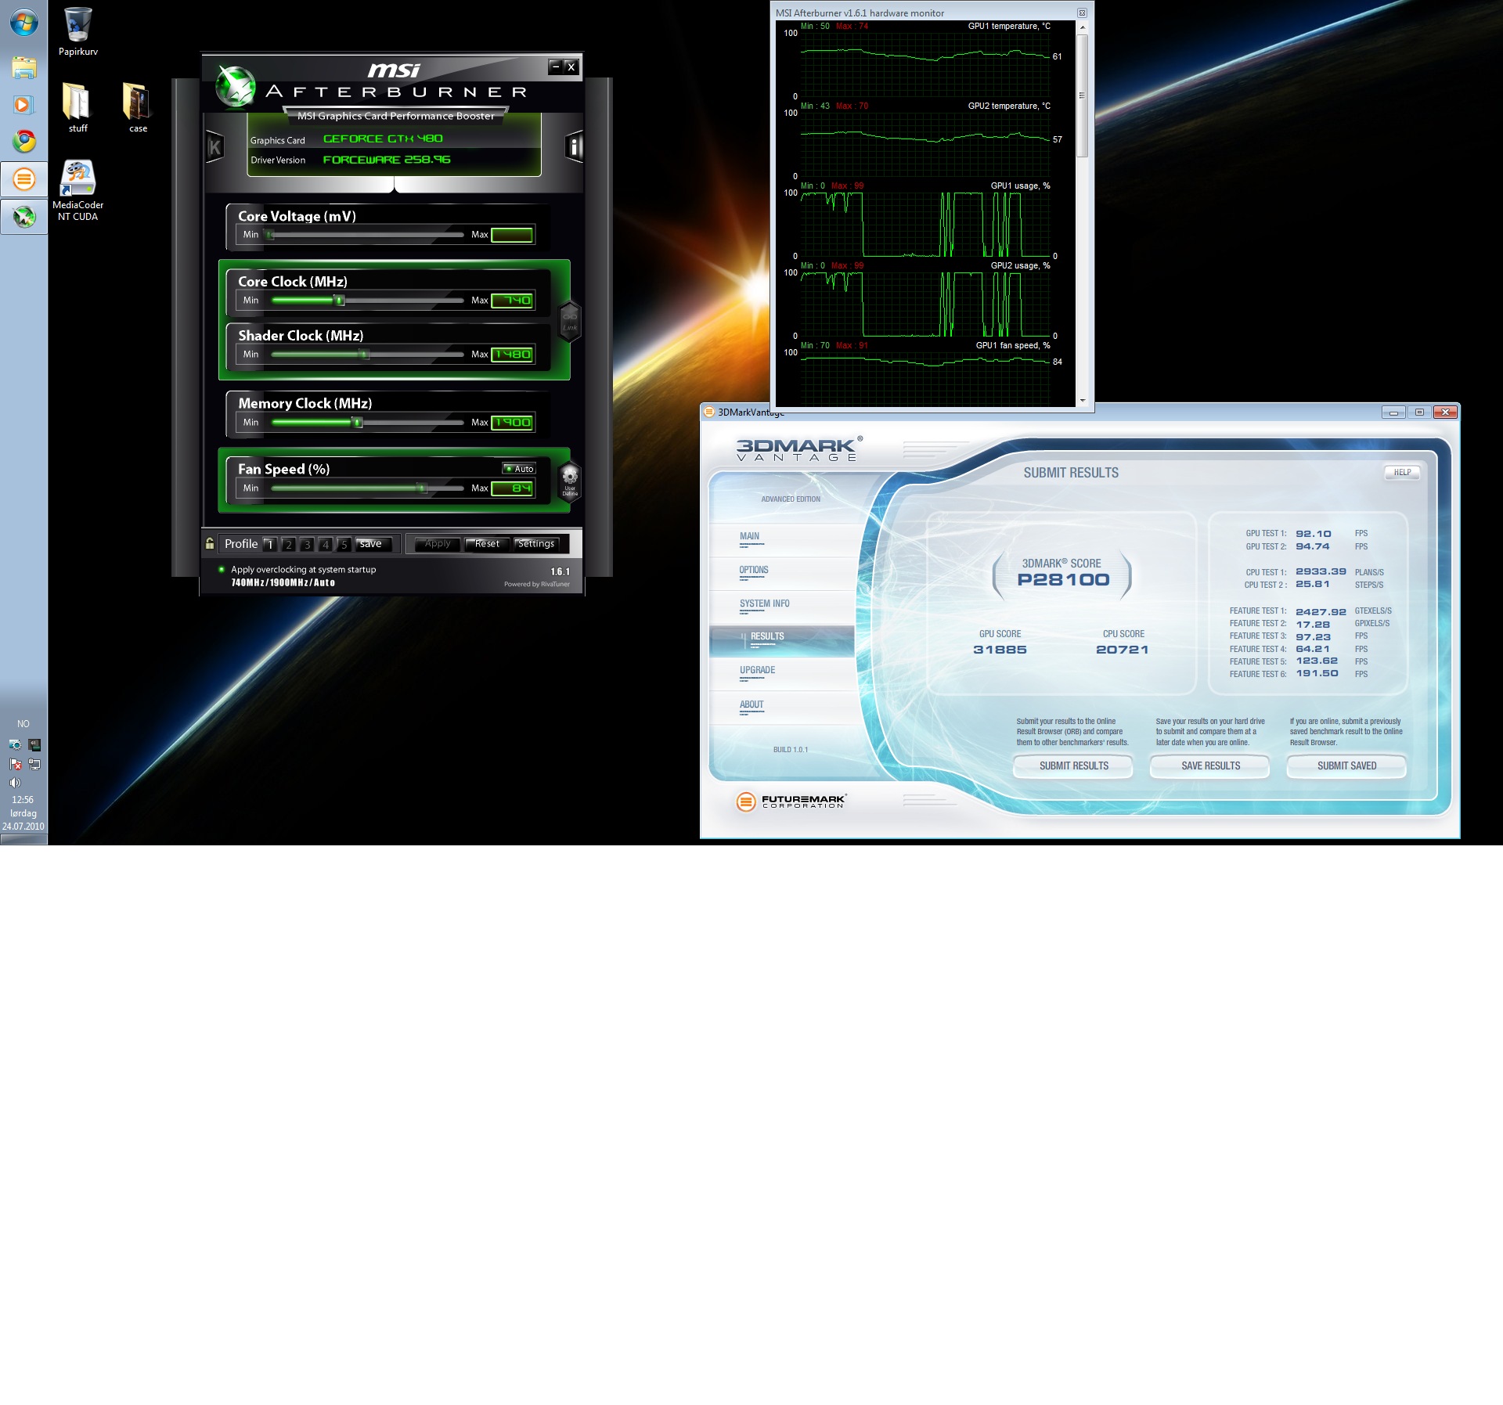Select the Papirkurv recycle bin icon
Image resolution: width=1503 pixels, height=1405 pixels.
tap(77, 31)
